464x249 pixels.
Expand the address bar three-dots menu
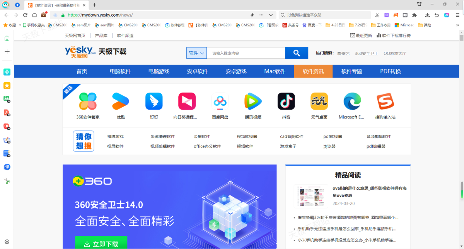pyautogui.click(x=261, y=15)
